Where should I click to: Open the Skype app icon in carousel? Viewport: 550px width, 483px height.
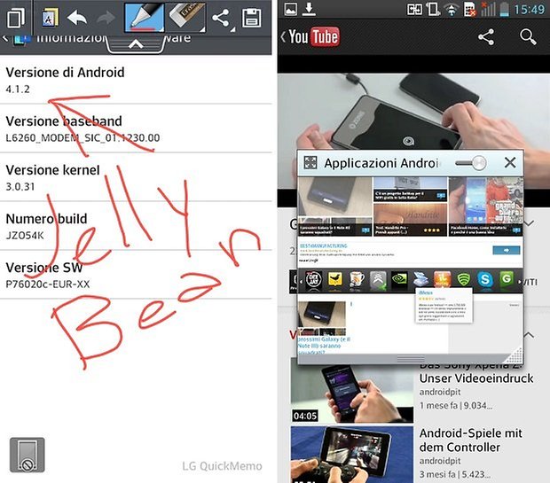485,280
